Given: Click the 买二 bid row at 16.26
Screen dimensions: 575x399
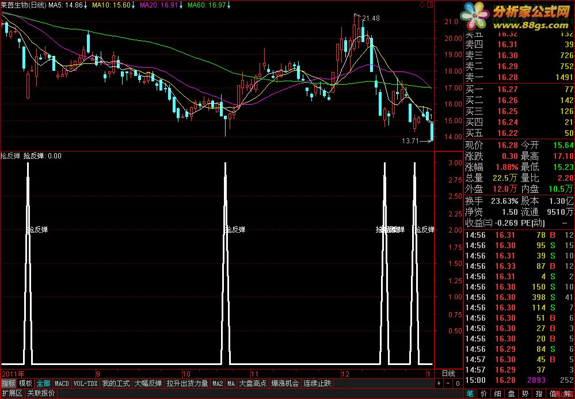Looking at the screenshot, I should coord(519,100).
